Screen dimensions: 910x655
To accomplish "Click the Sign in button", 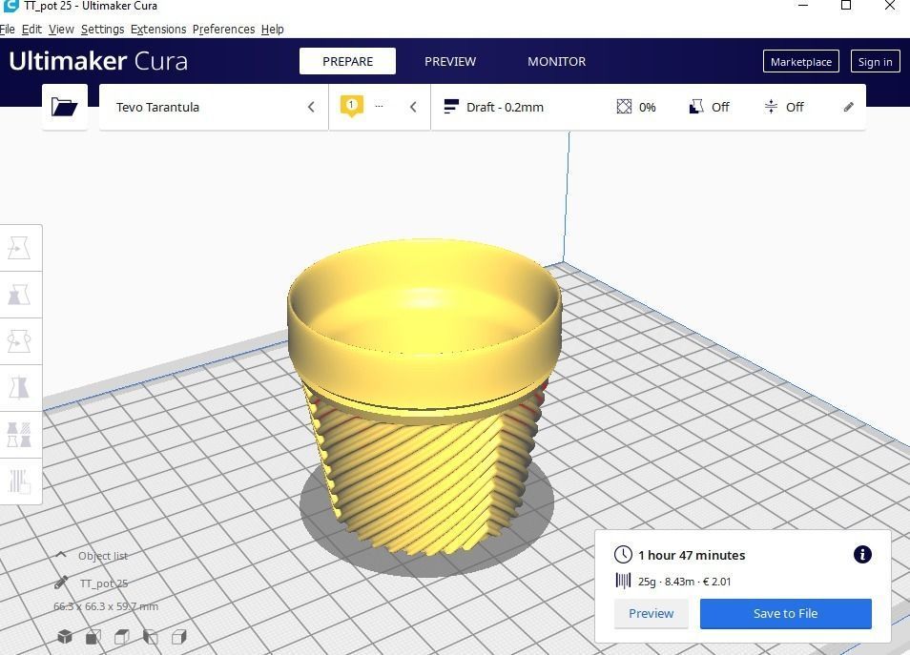I will pyautogui.click(x=875, y=62).
